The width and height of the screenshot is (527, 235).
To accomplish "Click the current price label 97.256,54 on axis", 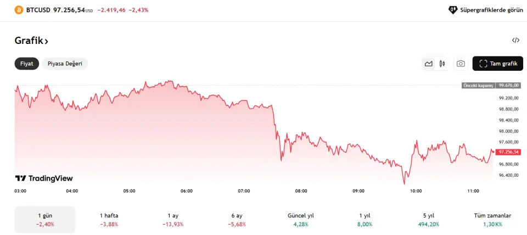I will coord(508,152).
